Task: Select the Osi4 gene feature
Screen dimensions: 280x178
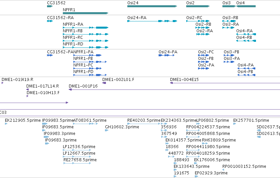Action: pos(246,6)
